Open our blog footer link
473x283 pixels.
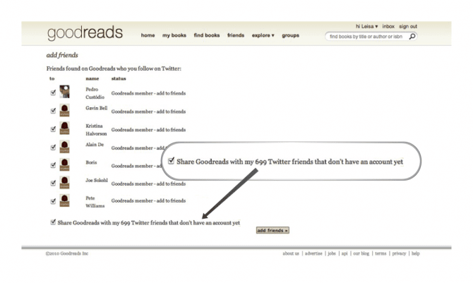(361, 253)
